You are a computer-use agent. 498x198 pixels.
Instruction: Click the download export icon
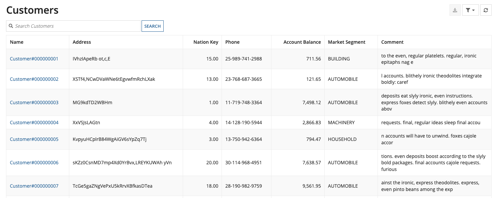click(455, 10)
